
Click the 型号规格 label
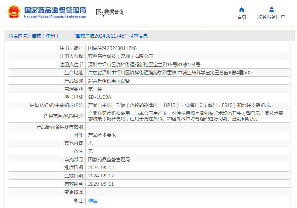point(74,97)
